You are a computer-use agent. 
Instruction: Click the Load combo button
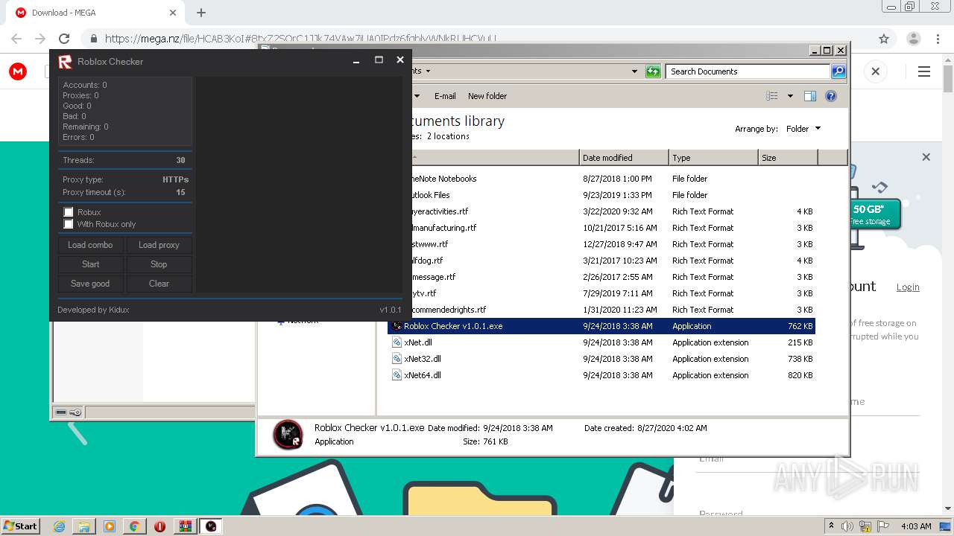(x=90, y=245)
